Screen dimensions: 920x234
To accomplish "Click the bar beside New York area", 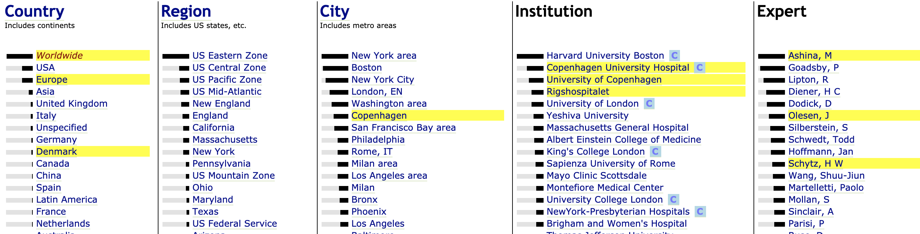I will coord(335,56).
